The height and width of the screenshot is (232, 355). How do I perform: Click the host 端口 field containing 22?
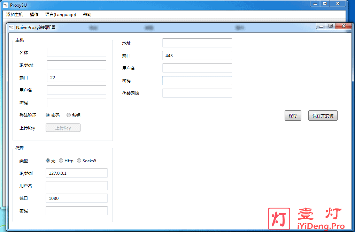coord(77,77)
